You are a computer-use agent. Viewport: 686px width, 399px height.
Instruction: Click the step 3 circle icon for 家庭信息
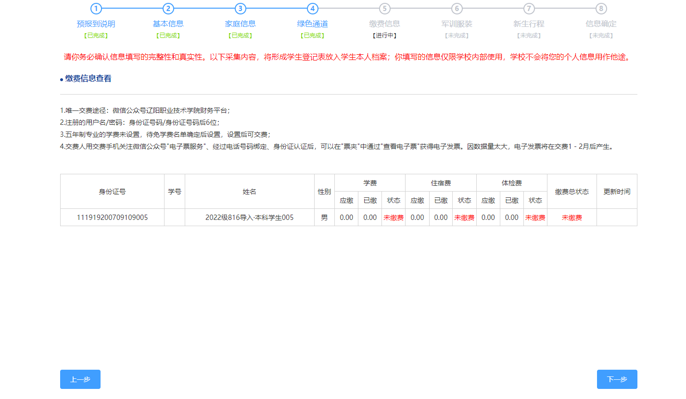240,9
